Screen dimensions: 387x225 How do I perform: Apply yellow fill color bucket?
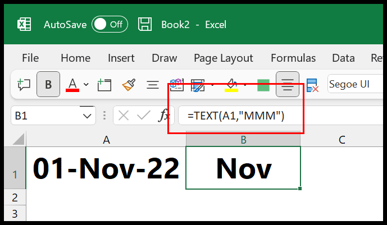tap(231, 85)
